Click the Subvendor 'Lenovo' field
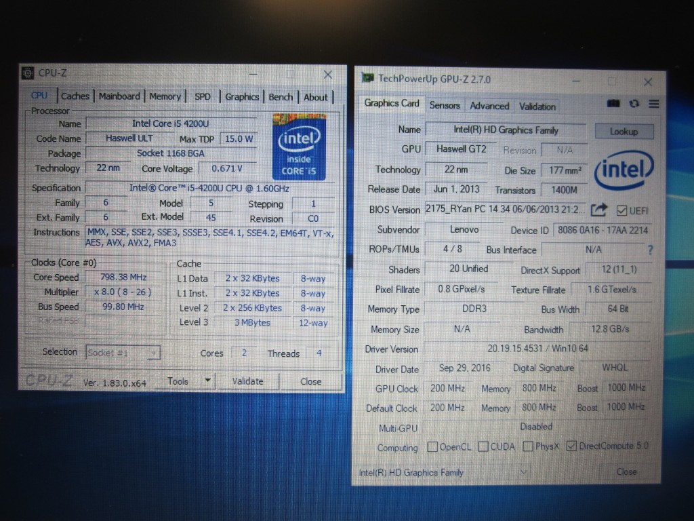 click(x=464, y=229)
